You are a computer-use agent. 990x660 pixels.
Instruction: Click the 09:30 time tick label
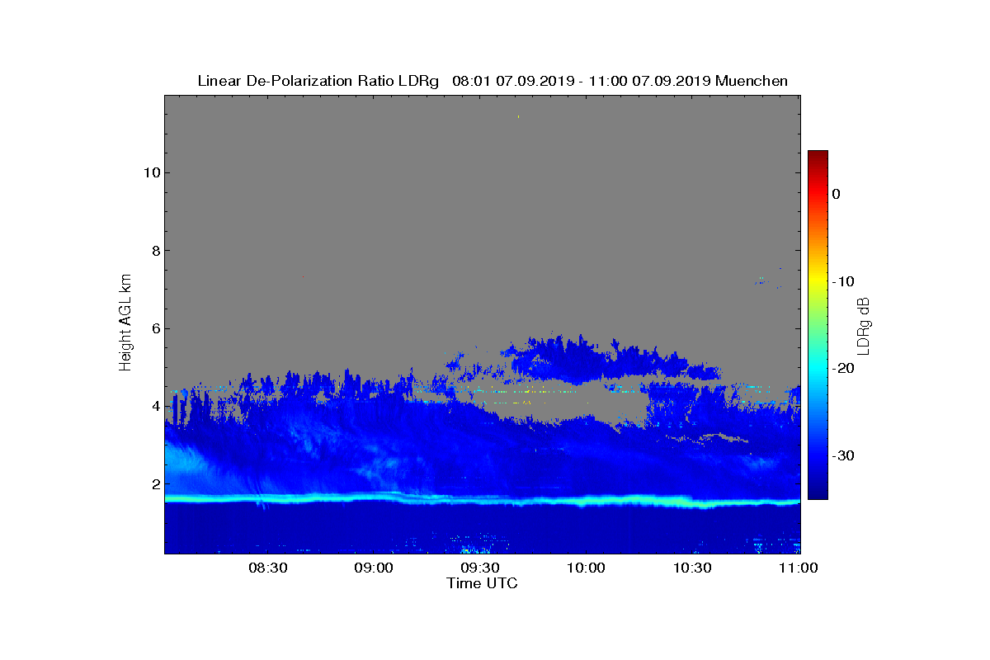[x=479, y=568]
